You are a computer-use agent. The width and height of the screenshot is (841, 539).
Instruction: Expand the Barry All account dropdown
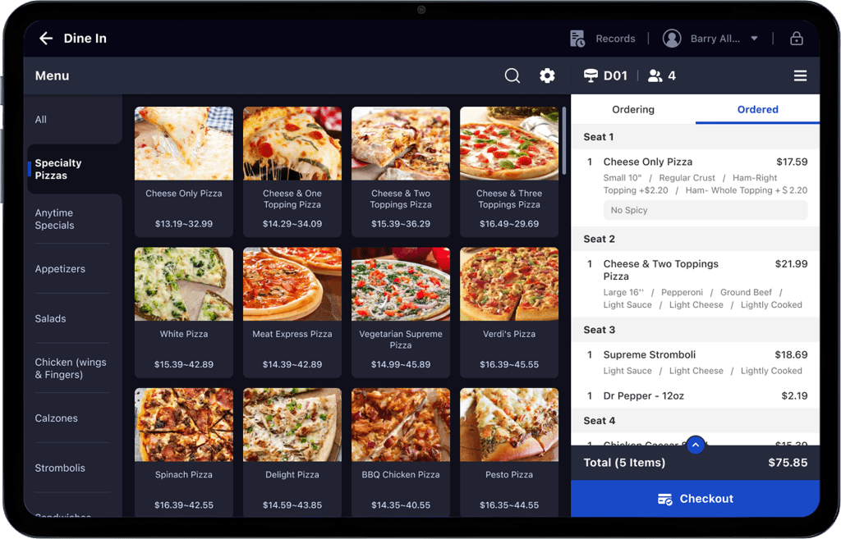pos(754,39)
